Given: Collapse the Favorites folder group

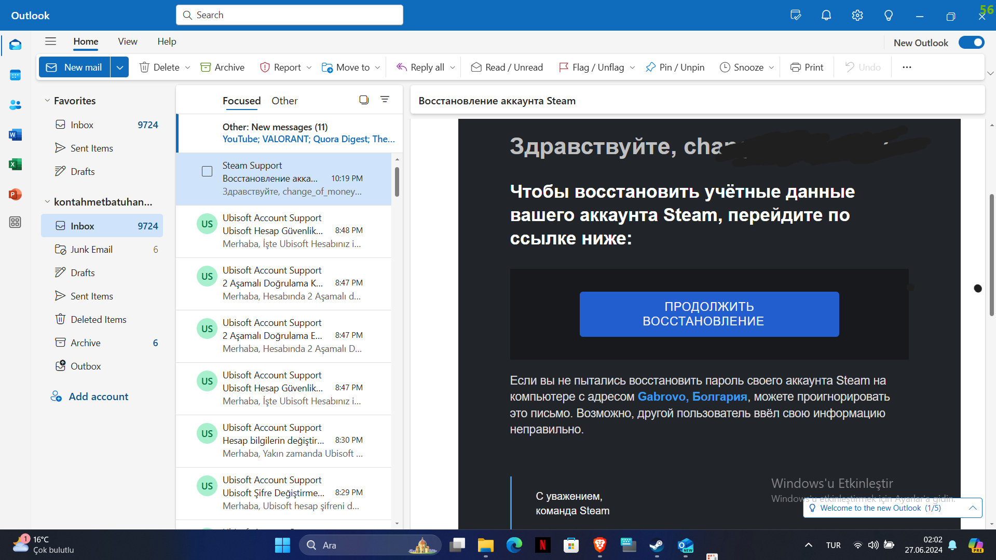Looking at the screenshot, I should 47,101.
